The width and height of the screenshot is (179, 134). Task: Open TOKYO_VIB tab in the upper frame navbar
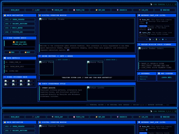[x=79, y=10]
